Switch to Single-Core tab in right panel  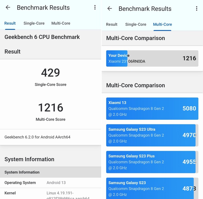point(136,24)
